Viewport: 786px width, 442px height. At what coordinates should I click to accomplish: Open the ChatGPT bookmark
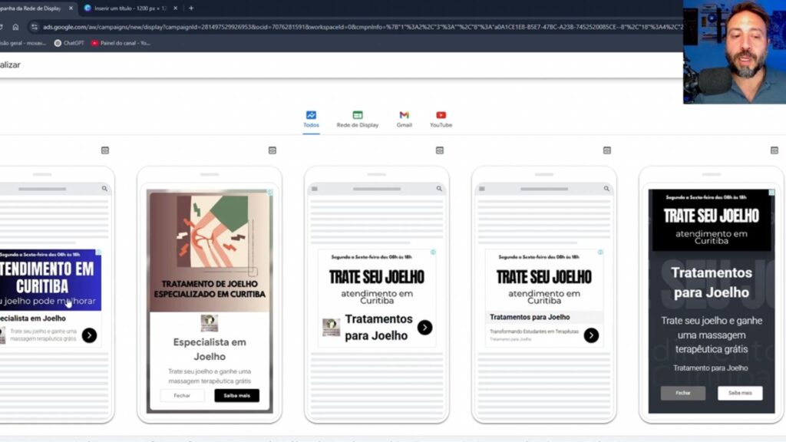pos(69,43)
